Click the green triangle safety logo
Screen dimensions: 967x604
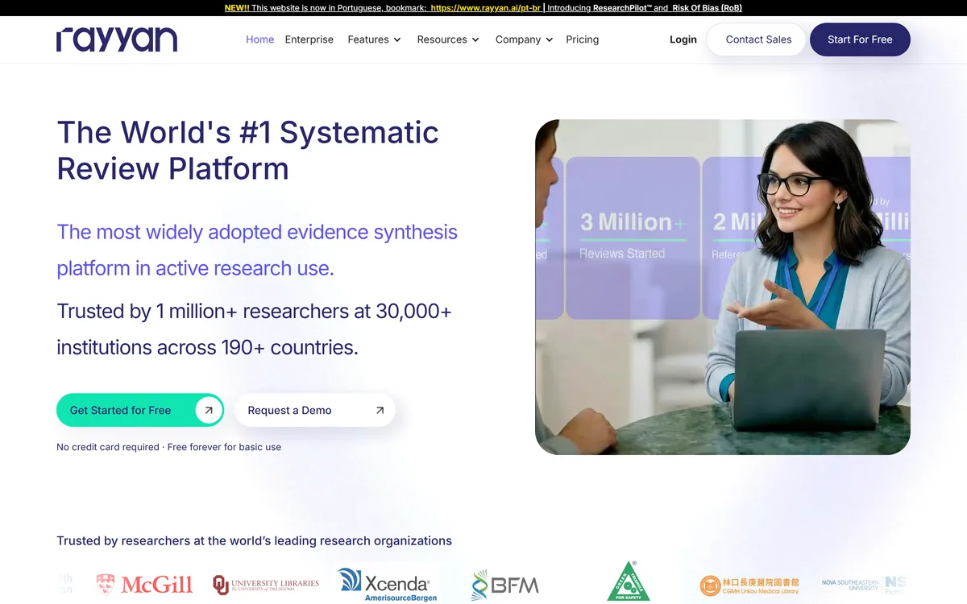(x=629, y=581)
